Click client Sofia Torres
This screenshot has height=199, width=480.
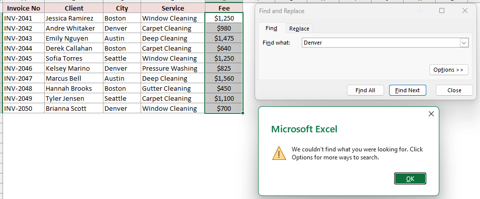click(x=74, y=58)
